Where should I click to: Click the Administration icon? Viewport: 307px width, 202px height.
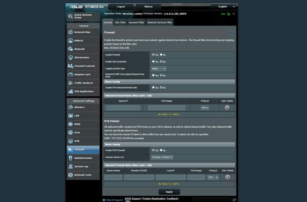tap(71, 158)
